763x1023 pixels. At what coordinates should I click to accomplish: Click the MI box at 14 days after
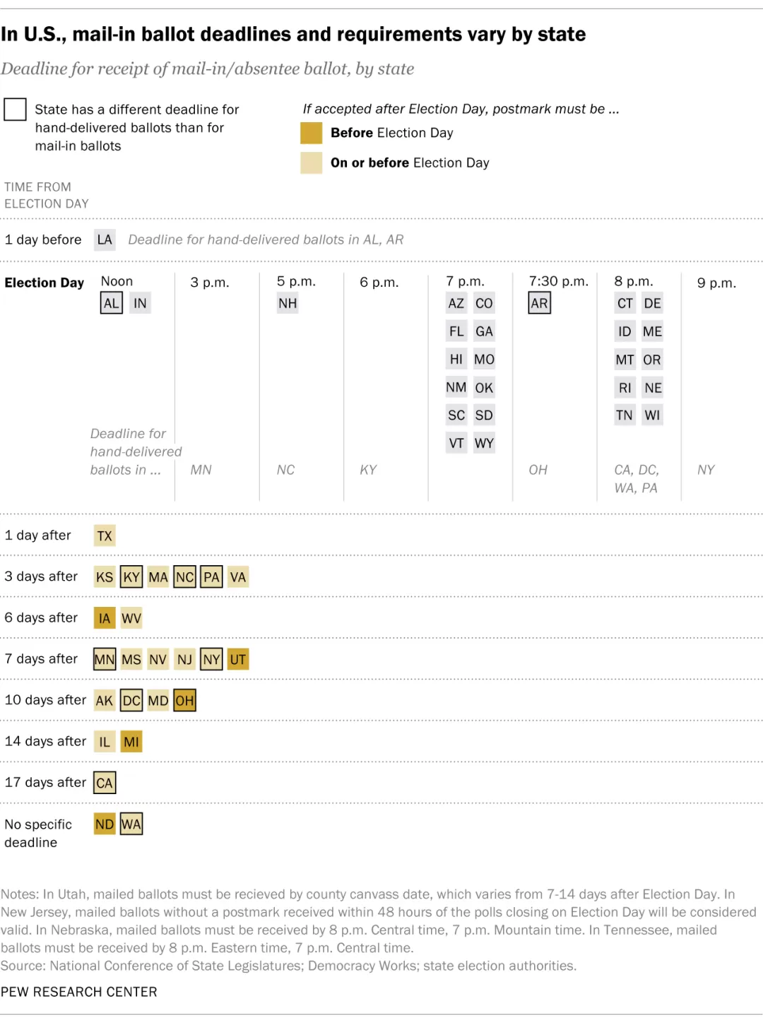click(131, 742)
